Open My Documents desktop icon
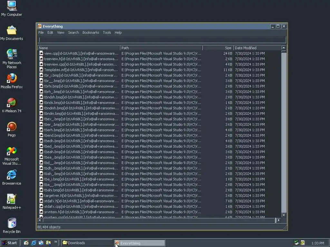 12,33
